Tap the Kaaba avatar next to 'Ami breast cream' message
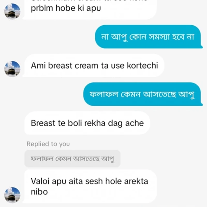 [12, 69]
